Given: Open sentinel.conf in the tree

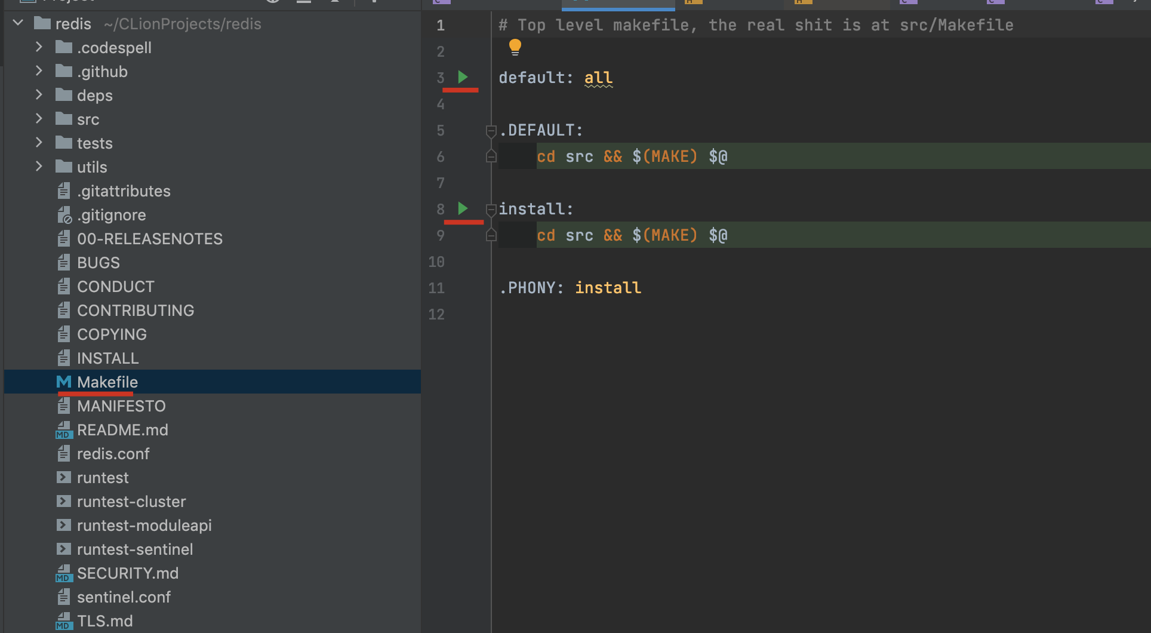Looking at the screenshot, I should (124, 597).
